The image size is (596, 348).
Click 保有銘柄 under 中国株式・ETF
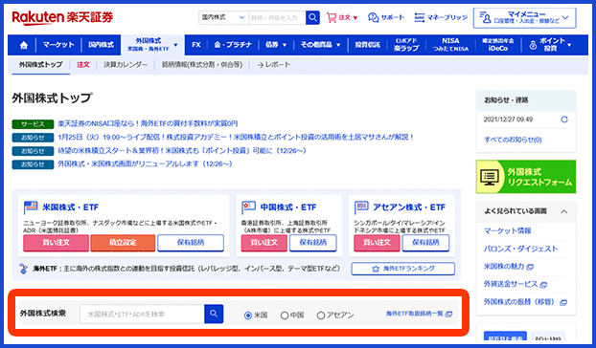coord(312,243)
